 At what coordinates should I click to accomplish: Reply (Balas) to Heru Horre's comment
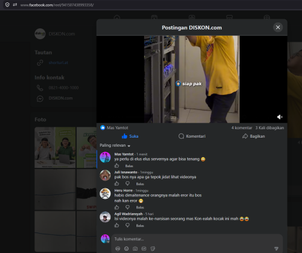click(140, 208)
